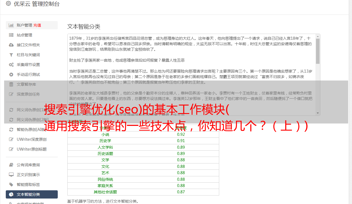The image size is (352, 204).
Task: Open 智能伪原创[AI版] in the sidebar
Action: (x=32, y=130)
